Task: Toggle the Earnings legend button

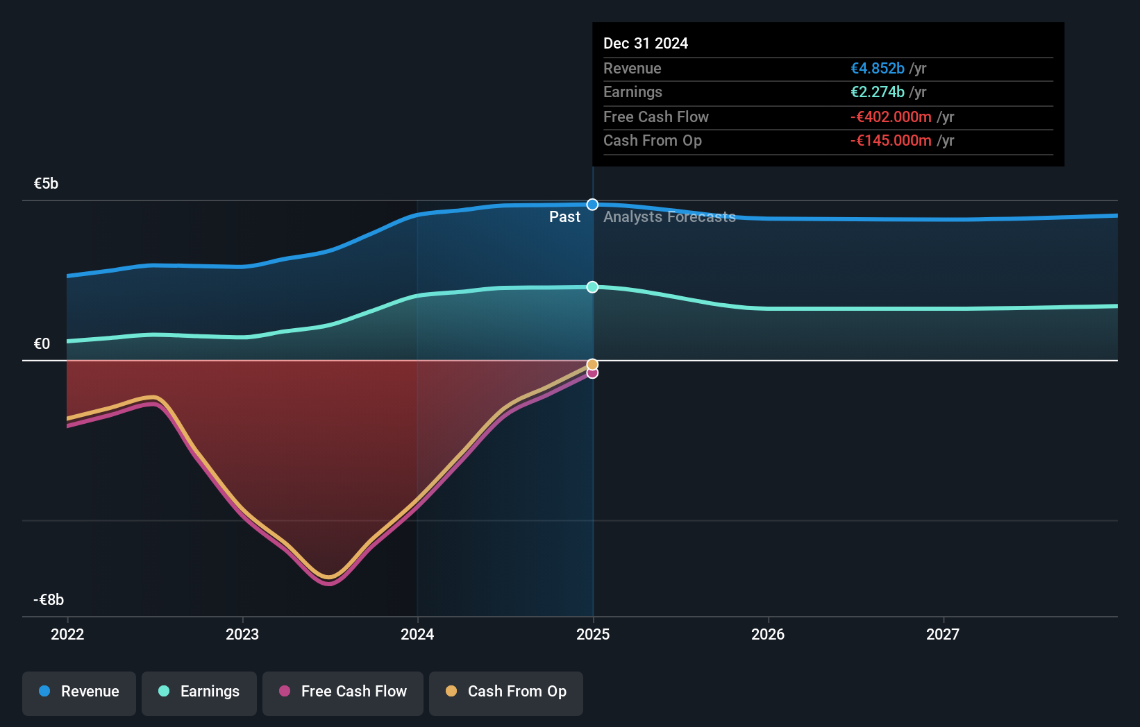Action: tap(199, 693)
